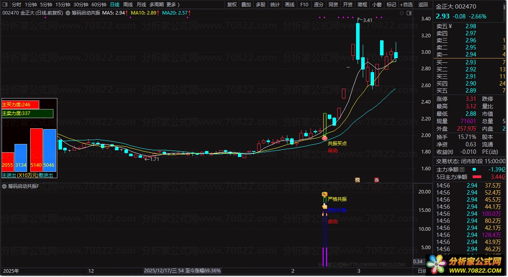This screenshot has height=277, width=508.
Task: Click the orange note icon at 严格共振
Action: [324, 194]
